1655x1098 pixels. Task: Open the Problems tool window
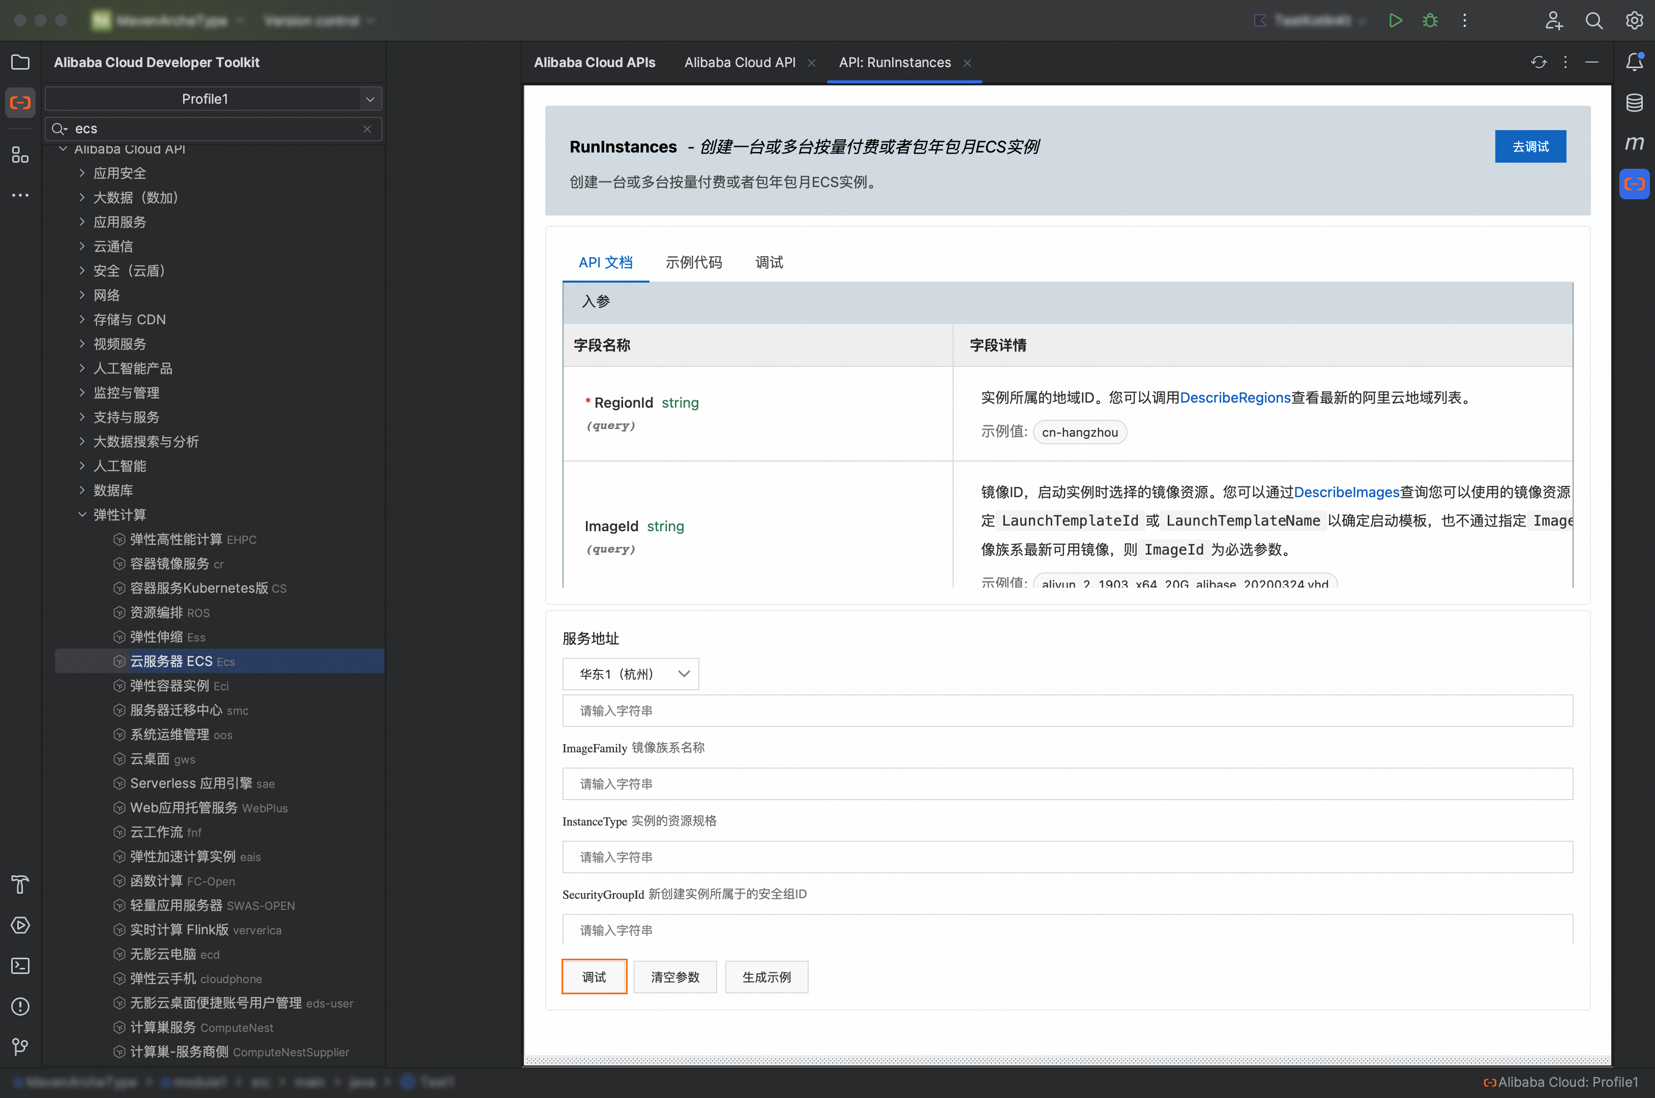(x=20, y=1006)
